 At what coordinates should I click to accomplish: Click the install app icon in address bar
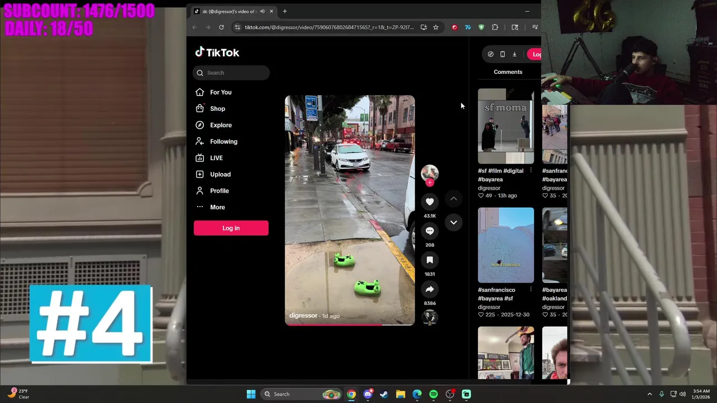(x=423, y=27)
